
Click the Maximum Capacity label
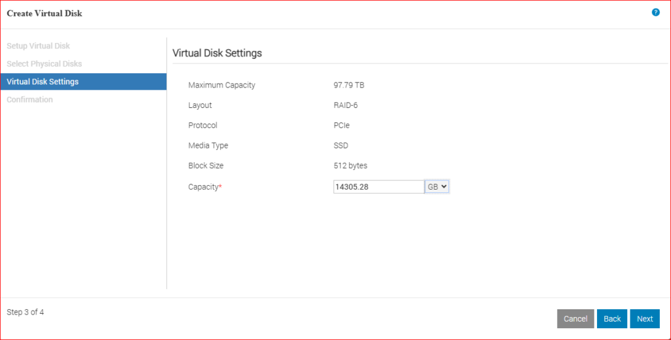pyautogui.click(x=221, y=85)
